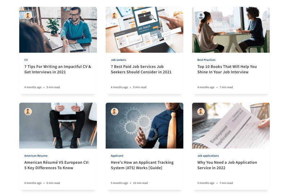The height and width of the screenshot is (195, 307).
Task: Open article 7 Best Paid Job Services
Action: (x=141, y=69)
